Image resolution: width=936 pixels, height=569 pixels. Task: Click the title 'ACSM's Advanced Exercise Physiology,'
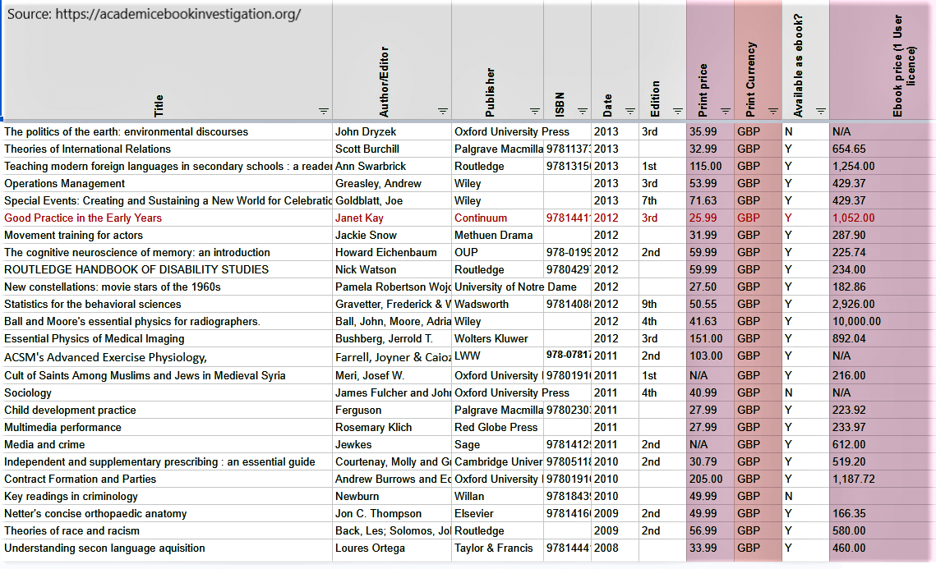coord(106,357)
